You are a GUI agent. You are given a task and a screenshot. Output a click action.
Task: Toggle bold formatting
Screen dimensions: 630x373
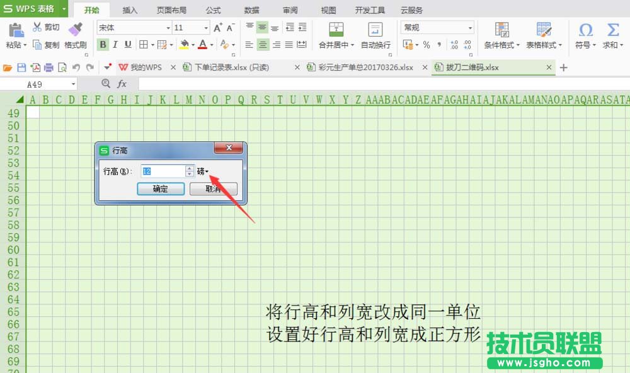click(x=103, y=45)
